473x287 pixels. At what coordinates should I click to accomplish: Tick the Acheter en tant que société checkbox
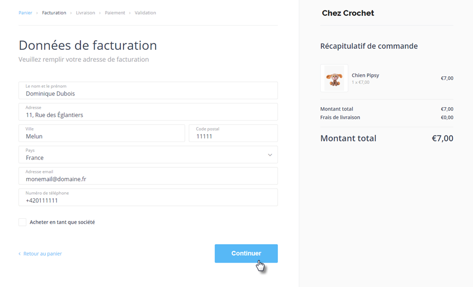pyautogui.click(x=22, y=222)
